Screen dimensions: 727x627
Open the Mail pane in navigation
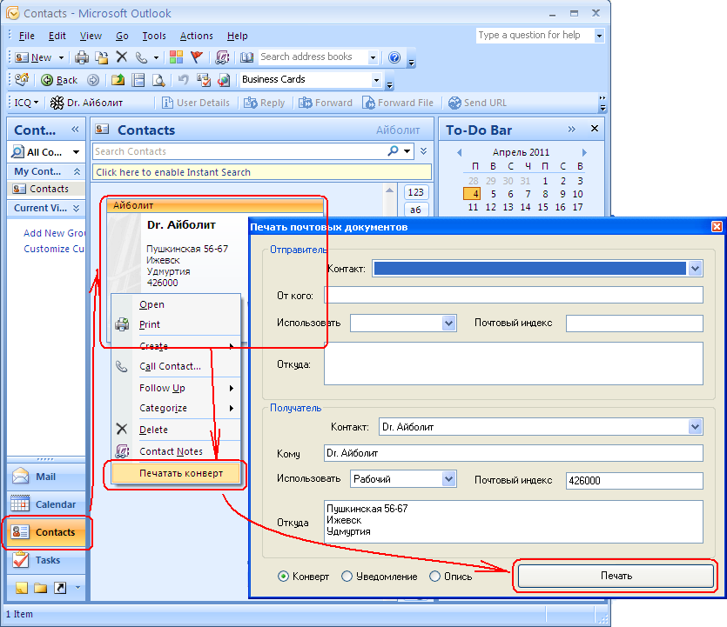45,477
